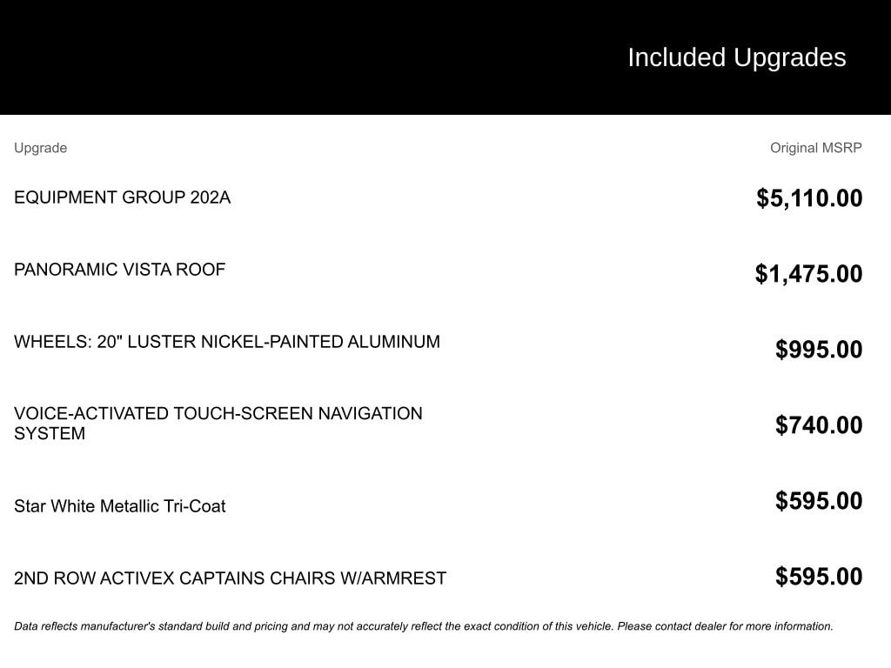Select the PANORAMIC VISTA ROOF upgrade
The width and height of the screenshot is (891, 668).
pyautogui.click(x=119, y=270)
